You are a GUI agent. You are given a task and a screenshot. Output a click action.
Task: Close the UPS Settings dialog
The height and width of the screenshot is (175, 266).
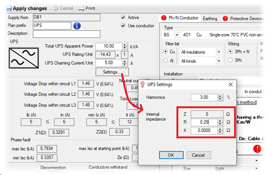231,84
